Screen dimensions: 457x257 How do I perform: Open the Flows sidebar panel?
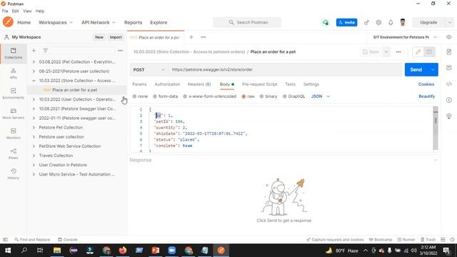13,153
